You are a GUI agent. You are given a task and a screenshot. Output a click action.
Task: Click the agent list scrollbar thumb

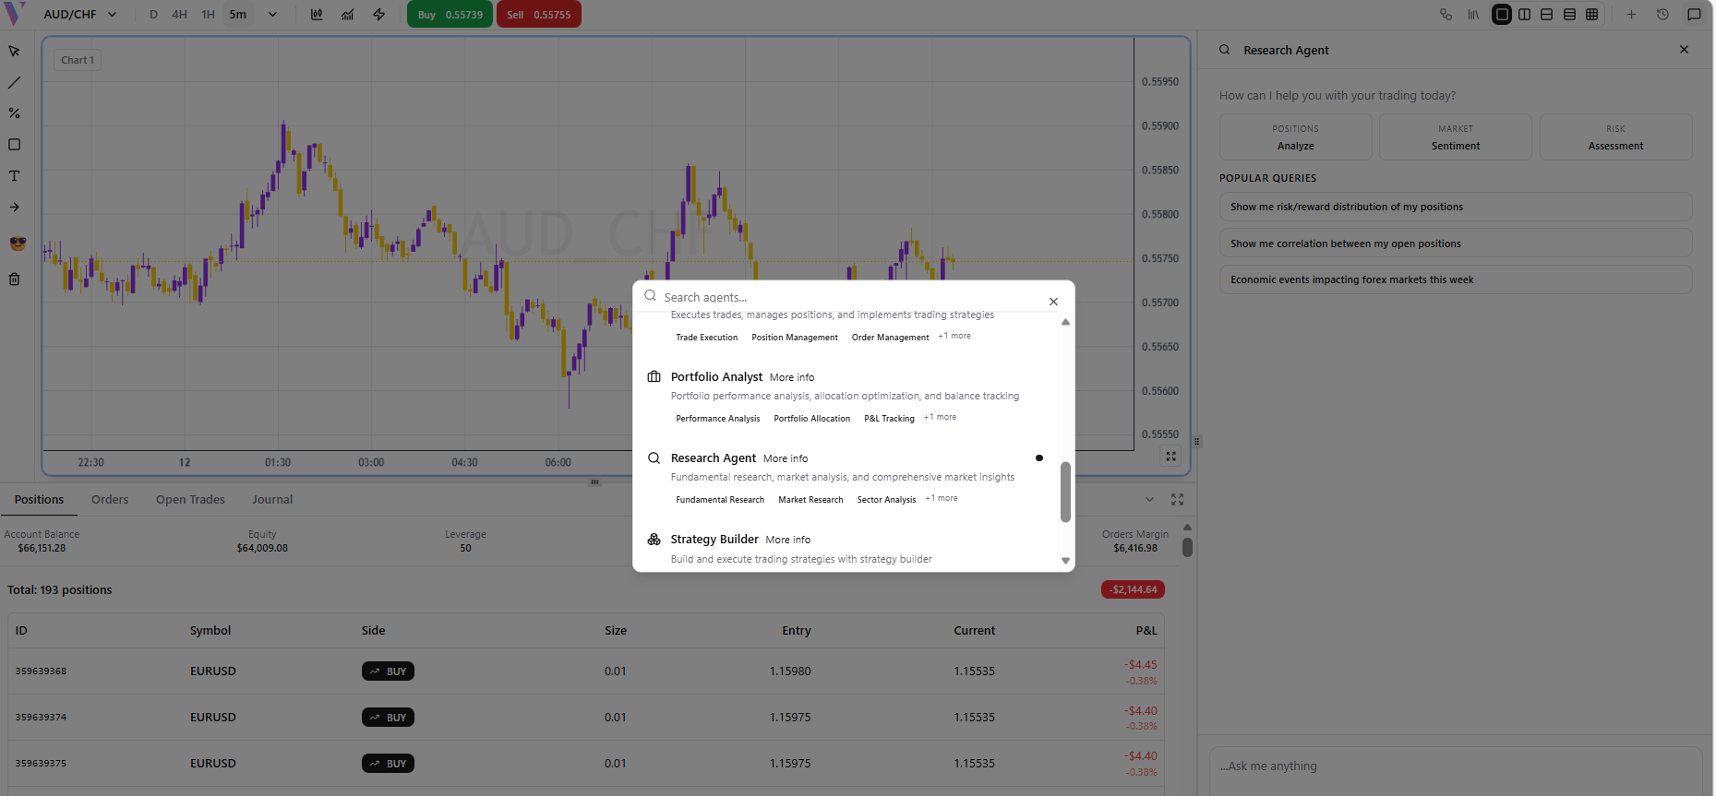point(1065,492)
